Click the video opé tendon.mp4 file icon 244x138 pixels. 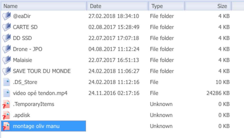click(6, 93)
